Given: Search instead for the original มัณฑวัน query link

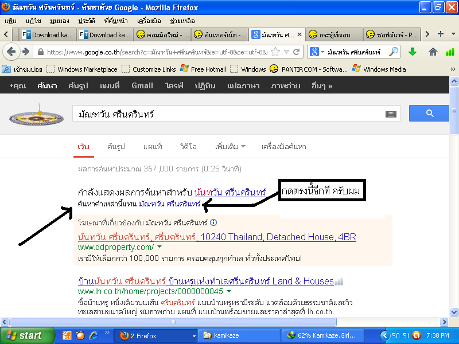Looking at the screenshot, I should [170, 204].
